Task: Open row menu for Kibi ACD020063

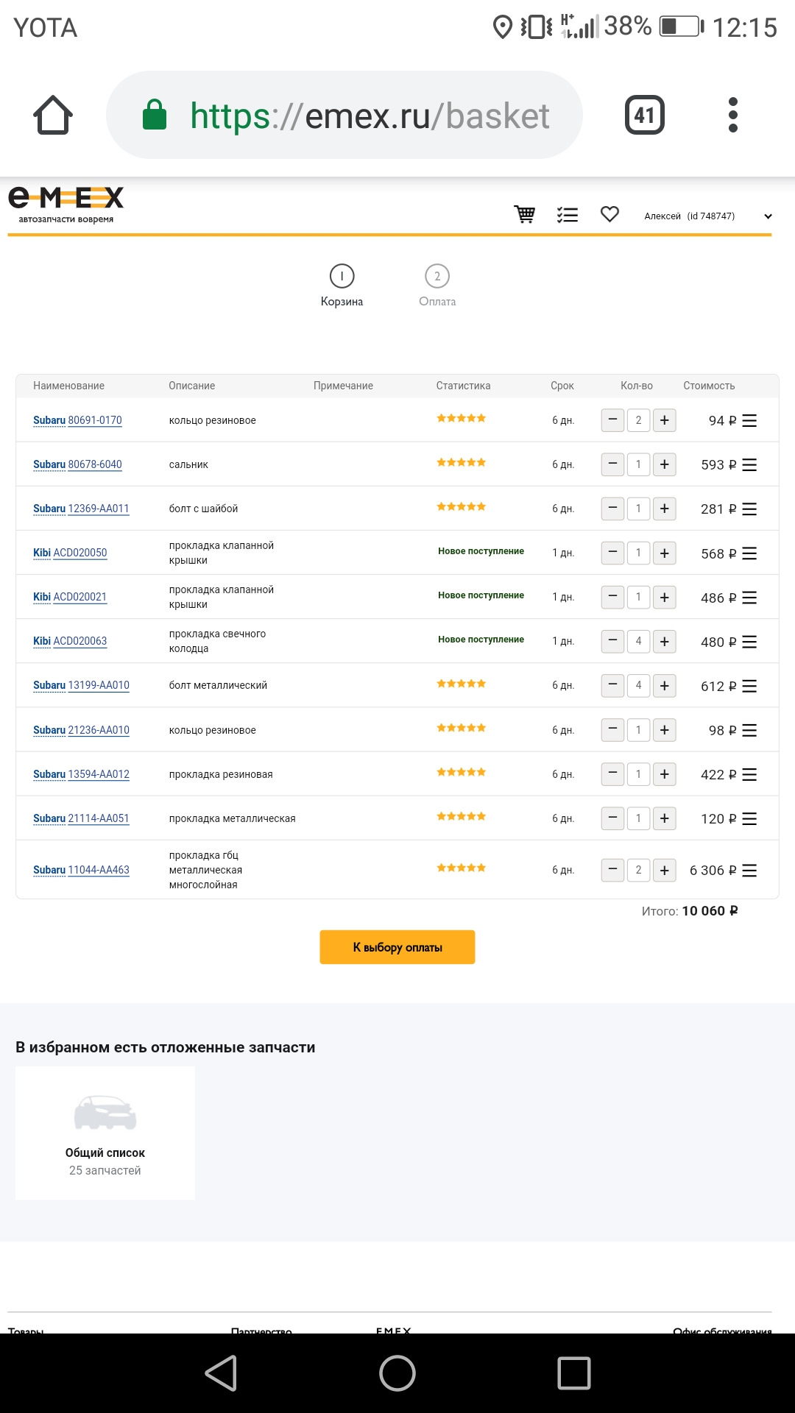Action: pyautogui.click(x=749, y=642)
